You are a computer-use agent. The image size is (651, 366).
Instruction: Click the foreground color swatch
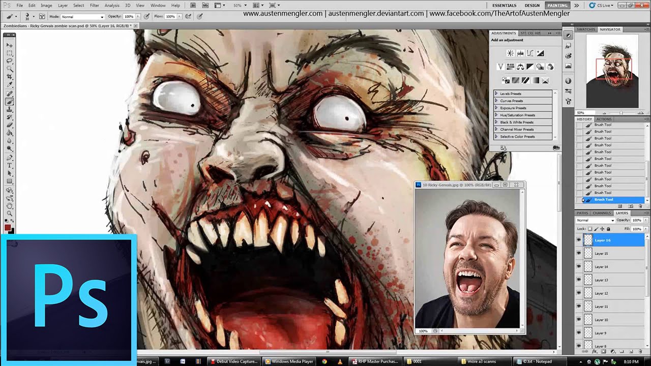pos(8,227)
